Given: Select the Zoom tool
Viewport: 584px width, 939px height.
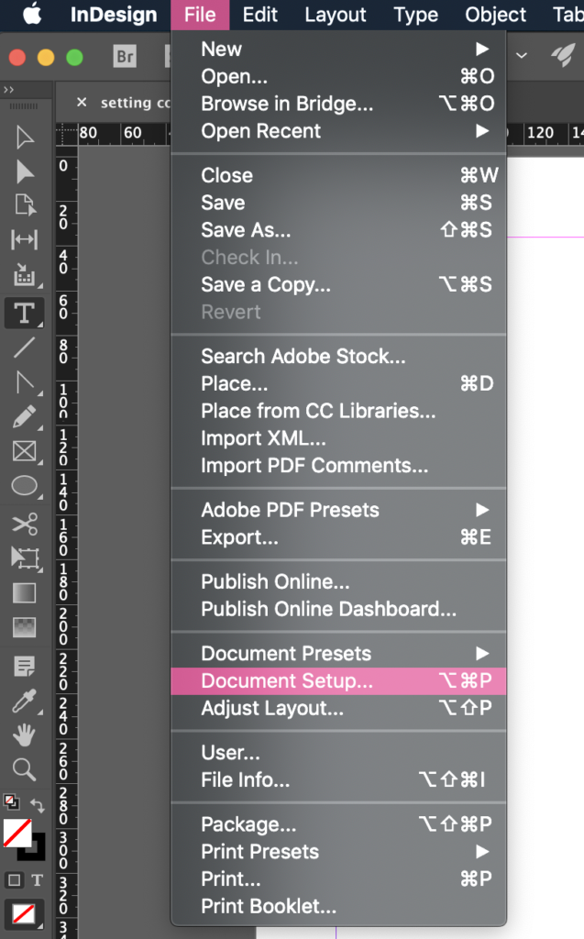Looking at the screenshot, I should pos(25,770).
